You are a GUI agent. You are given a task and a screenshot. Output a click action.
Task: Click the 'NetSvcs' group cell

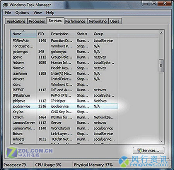click(x=100, y=101)
